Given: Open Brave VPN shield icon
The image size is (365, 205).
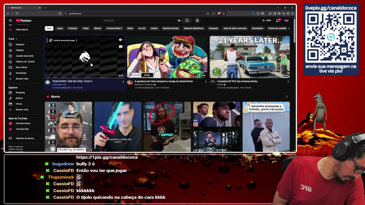Looking at the screenshot, I should tap(288, 13).
